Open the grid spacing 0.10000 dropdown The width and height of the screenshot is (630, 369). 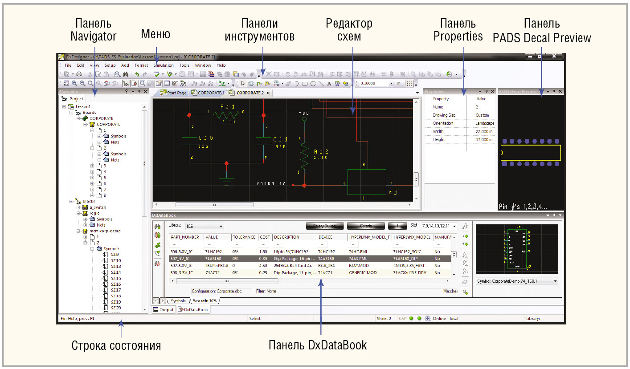coord(392,83)
